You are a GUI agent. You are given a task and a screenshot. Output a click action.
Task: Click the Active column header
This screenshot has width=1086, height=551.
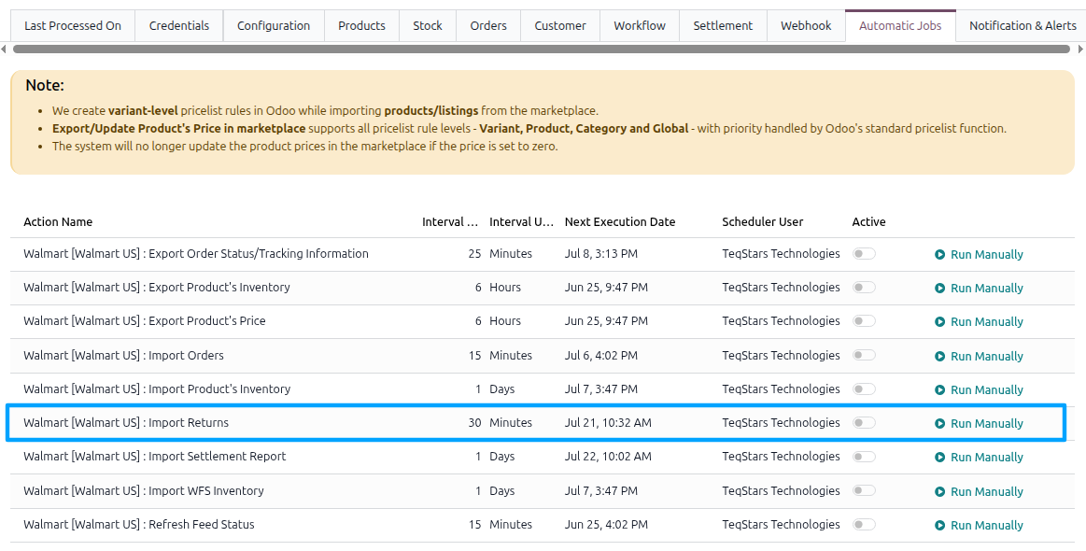[868, 221]
